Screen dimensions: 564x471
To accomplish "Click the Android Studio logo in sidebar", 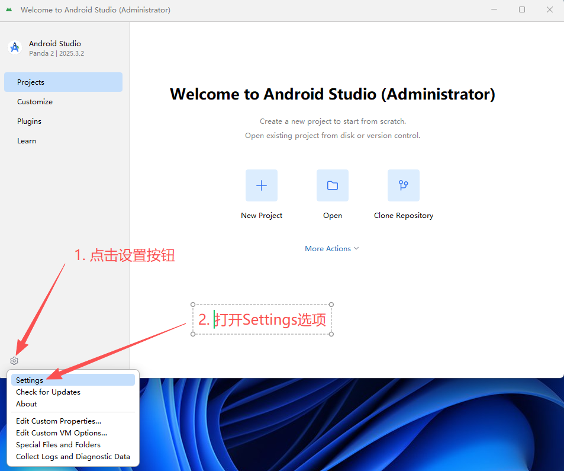I will tap(15, 47).
